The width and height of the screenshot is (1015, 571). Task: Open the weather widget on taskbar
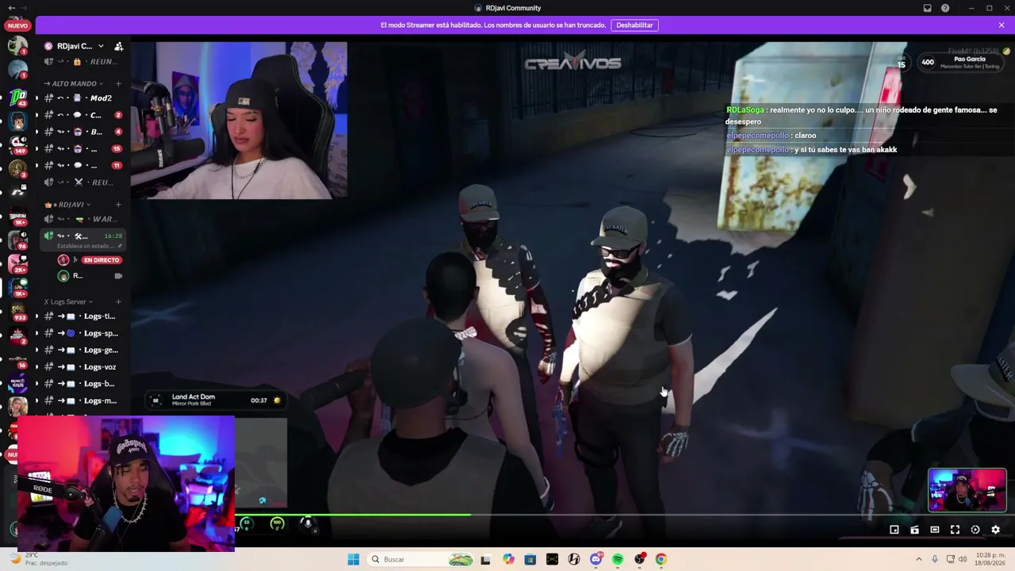(x=40, y=559)
